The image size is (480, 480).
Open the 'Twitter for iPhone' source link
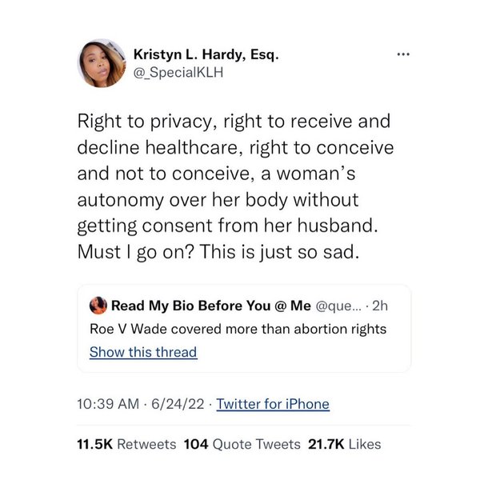[273, 404]
